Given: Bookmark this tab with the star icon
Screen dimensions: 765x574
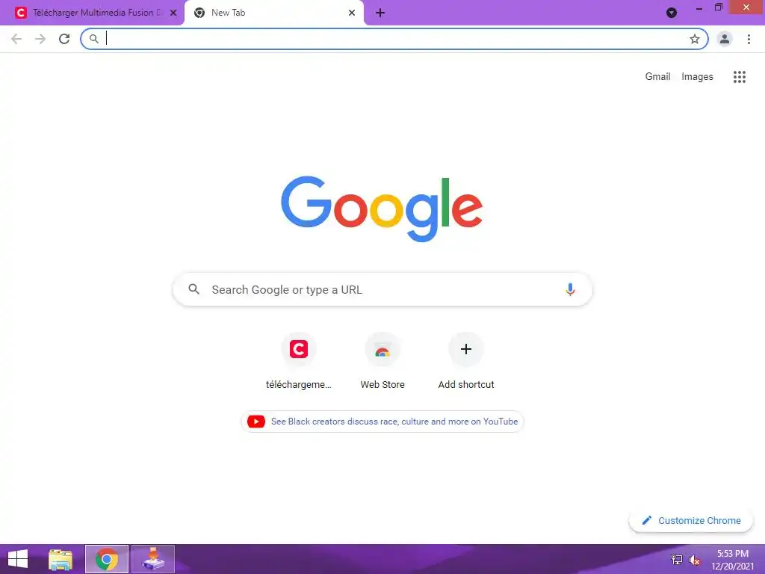Looking at the screenshot, I should [x=695, y=39].
